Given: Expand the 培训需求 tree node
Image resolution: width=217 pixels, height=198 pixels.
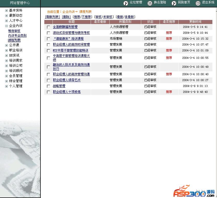Looking at the screenshot, I should pyautogui.click(x=6, y=61).
